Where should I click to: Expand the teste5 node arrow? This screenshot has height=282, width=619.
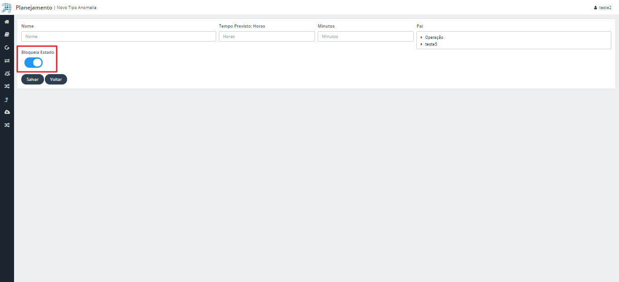[x=421, y=44]
